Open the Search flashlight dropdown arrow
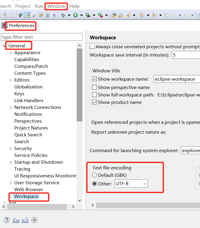Screen dimensions: 200x228 pos(134,15)
